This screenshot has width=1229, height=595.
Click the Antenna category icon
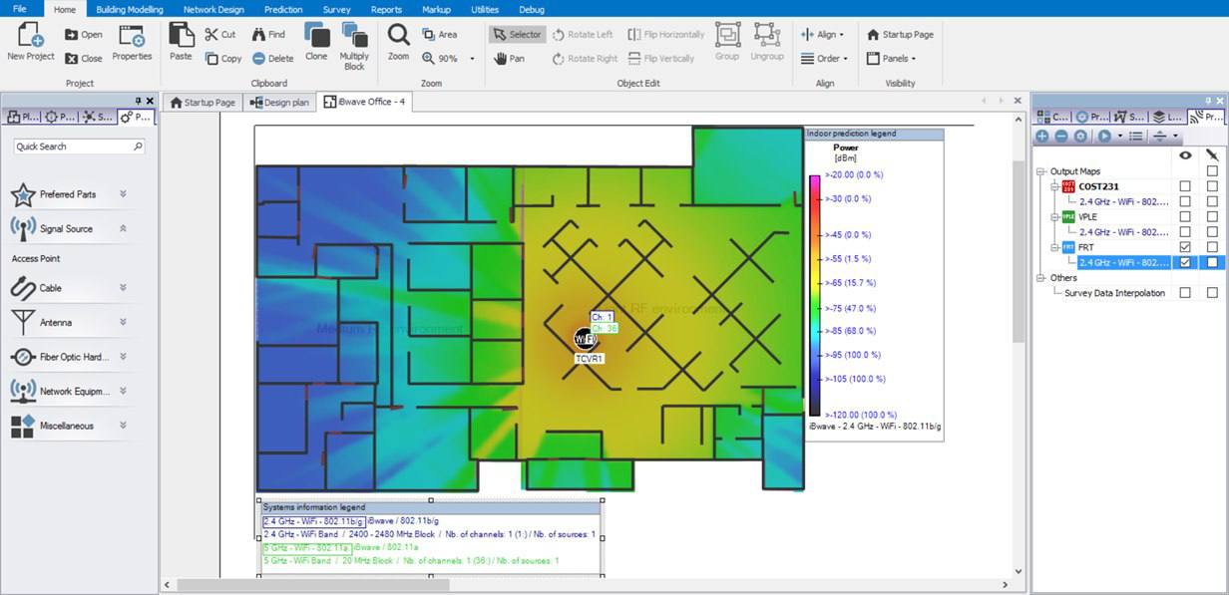(23, 322)
